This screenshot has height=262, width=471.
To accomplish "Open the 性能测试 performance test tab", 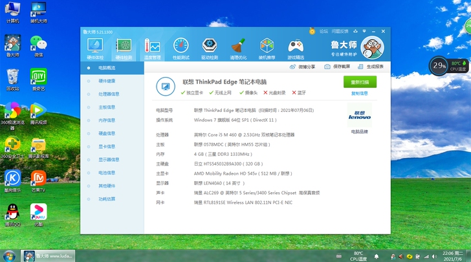I will pyautogui.click(x=181, y=49).
